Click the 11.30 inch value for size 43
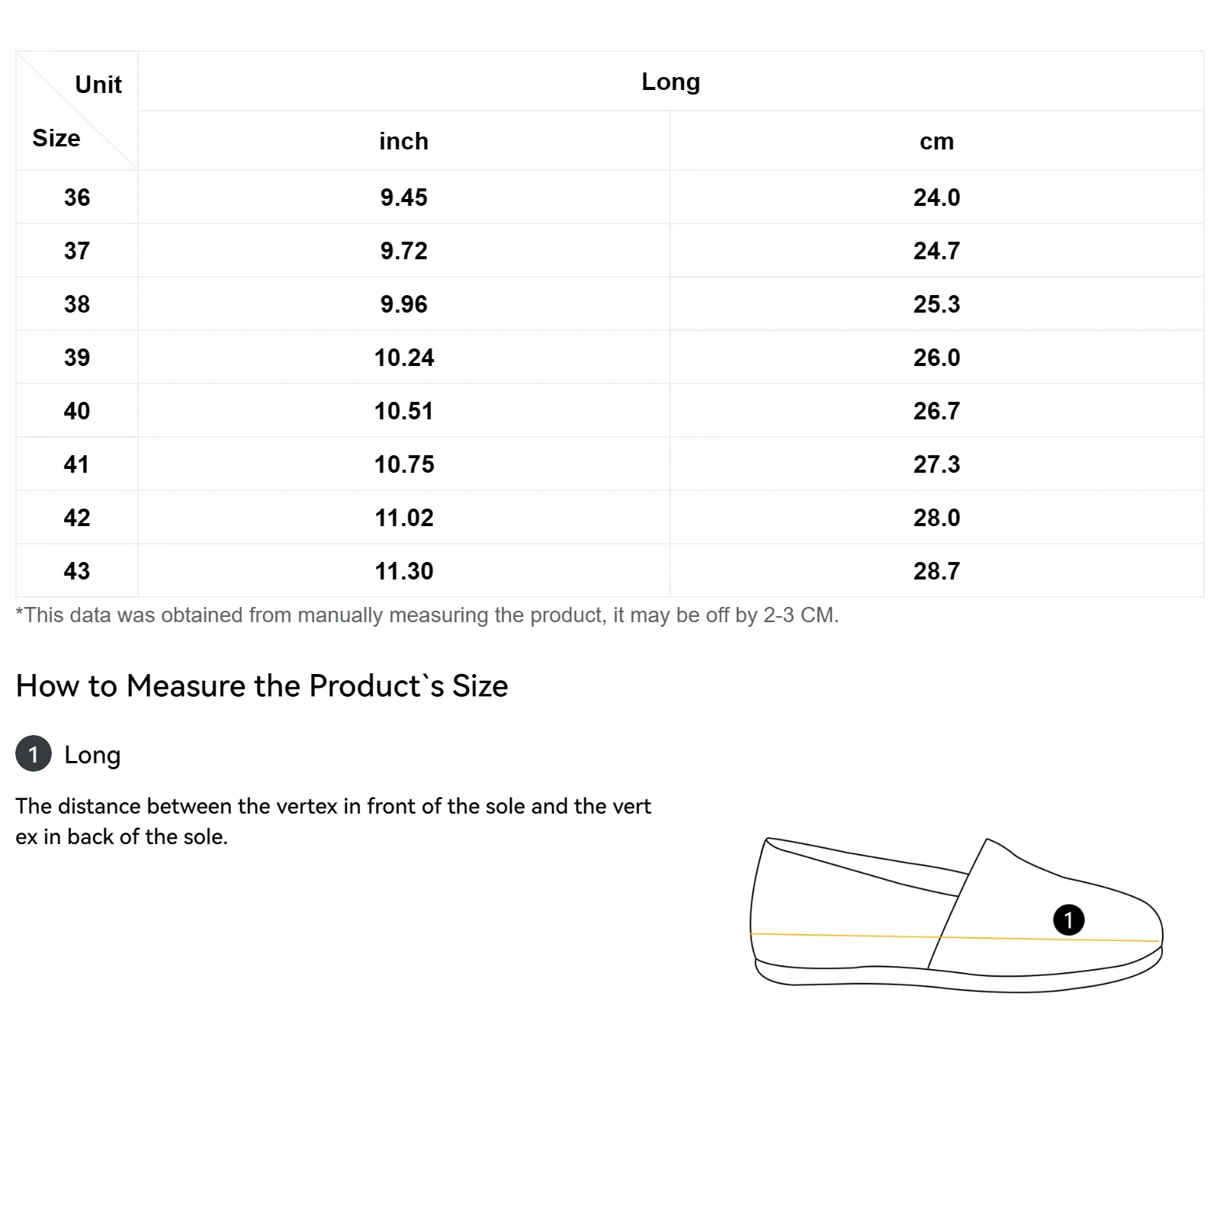The height and width of the screenshot is (1220, 1220). tap(403, 571)
